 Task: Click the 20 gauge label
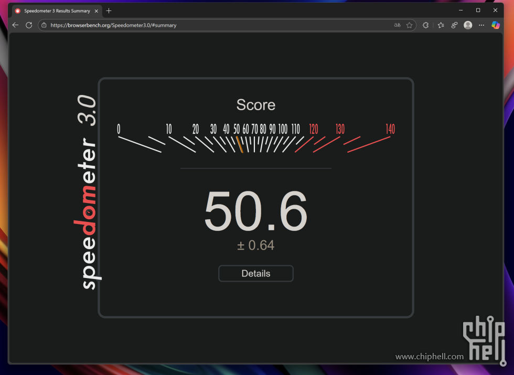195,129
